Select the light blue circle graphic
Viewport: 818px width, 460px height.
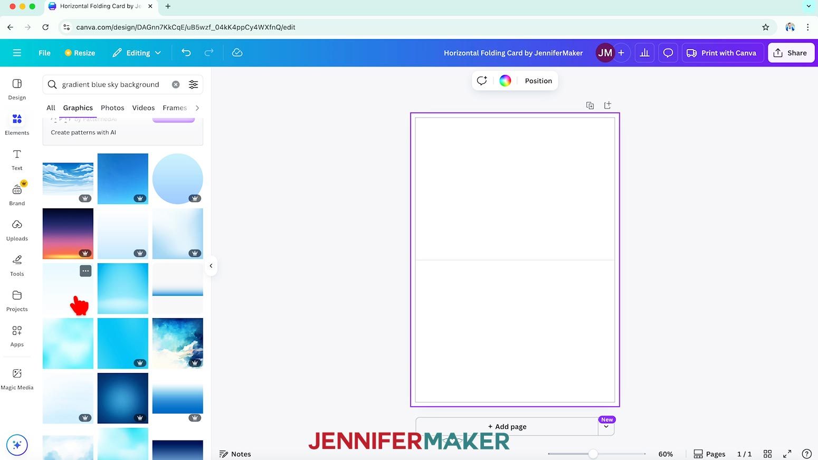(178, 179)
